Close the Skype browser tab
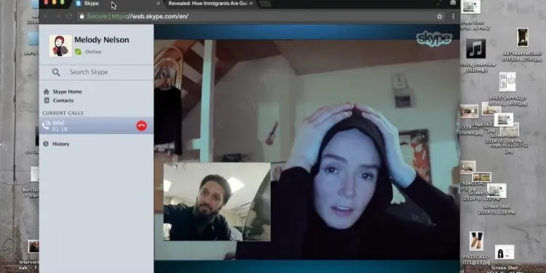Screen dimensions: 546x273 point(159,4)
